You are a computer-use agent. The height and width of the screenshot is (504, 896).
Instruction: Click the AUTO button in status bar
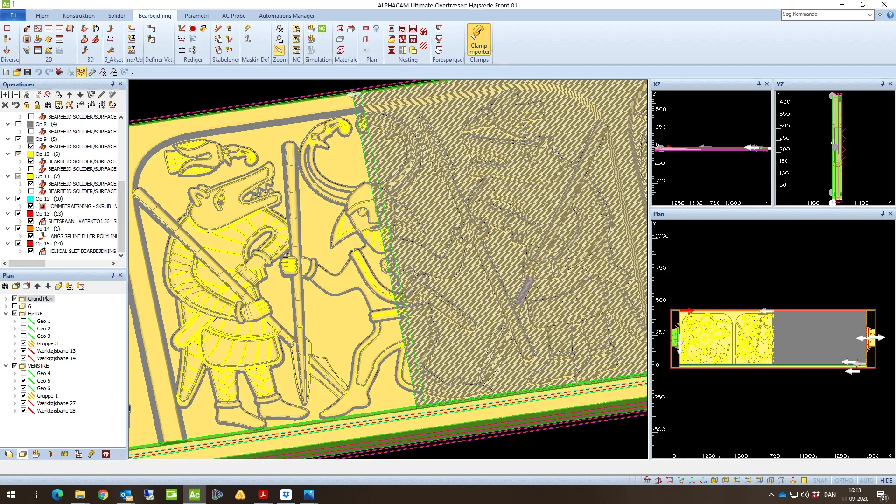click(866, 480)
